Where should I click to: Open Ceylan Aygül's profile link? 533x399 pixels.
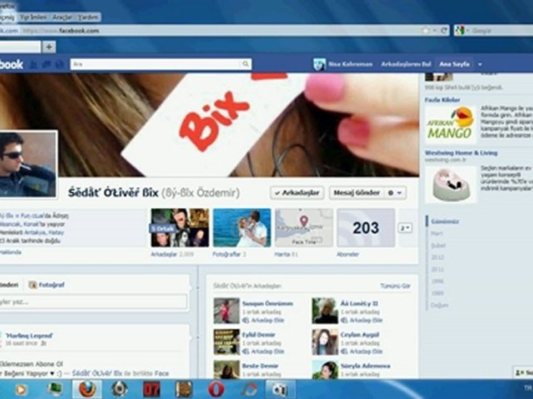360,335
